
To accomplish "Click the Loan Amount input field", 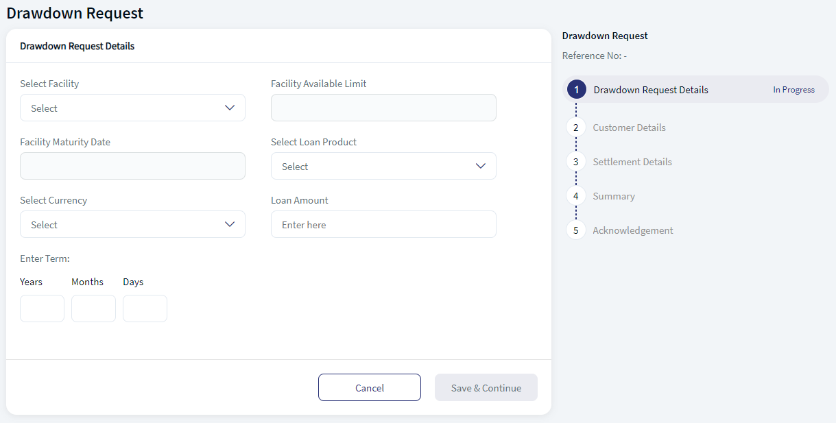I will (383, 224).
